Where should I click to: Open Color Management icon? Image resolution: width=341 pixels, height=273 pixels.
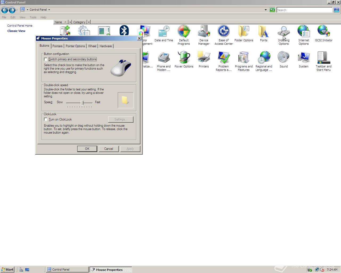click(x=145, y=31)
